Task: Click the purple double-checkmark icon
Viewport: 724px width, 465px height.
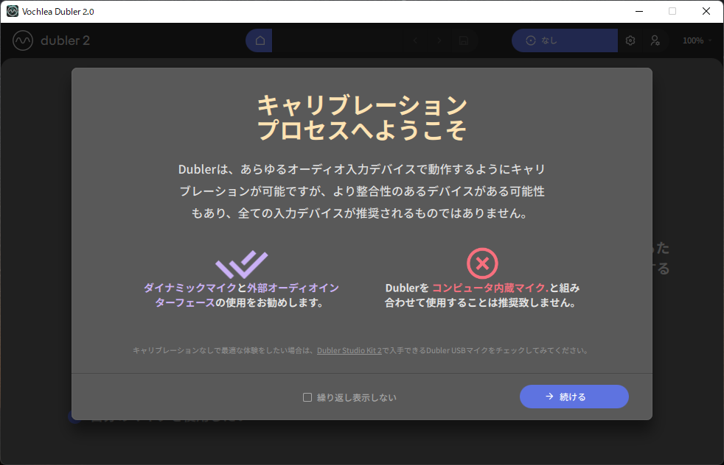Action: click(x=242, y=263)
